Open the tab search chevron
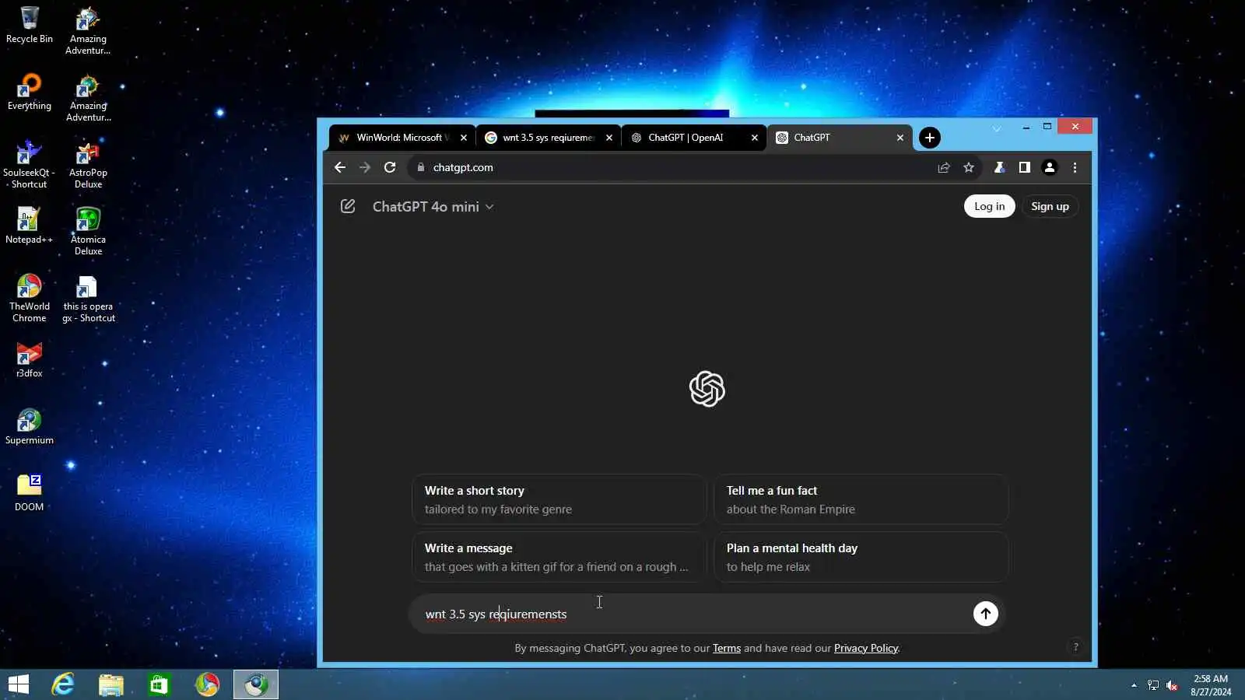Screen dimensions: 1245x700 point(997,128)
